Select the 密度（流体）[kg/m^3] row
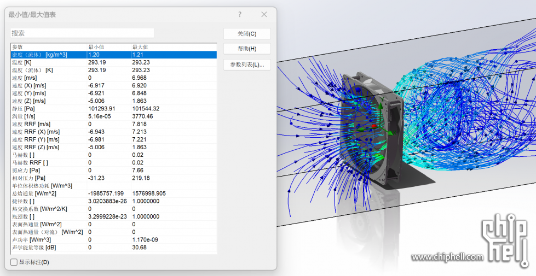This screenshot has height=276, width=536. [x=114, y=55]
